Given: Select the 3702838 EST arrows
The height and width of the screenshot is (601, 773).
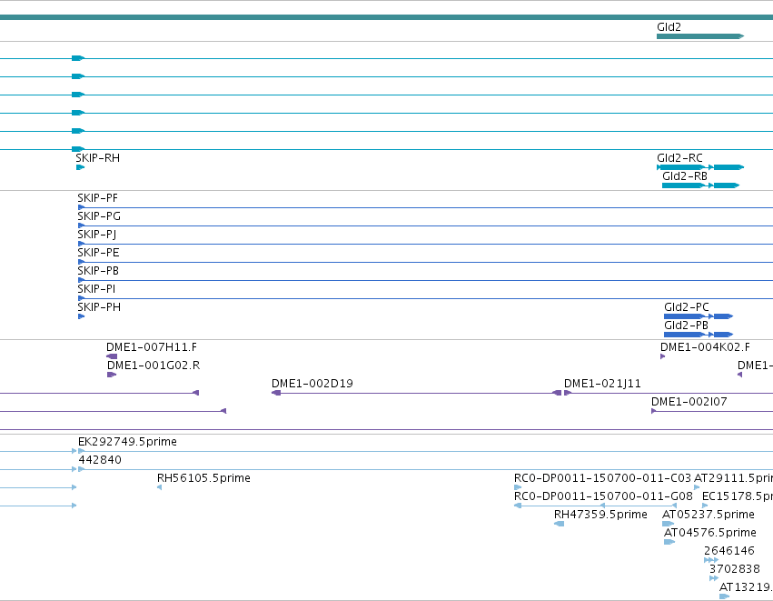Looking at the screenshot, I should click(x=714, y=578).
